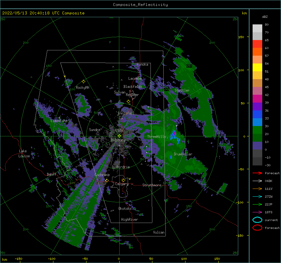This screenshot has width=281, height=263.
Task: Click the deep orange 60-57 dBZ swatch
Action: pos(257,52)
